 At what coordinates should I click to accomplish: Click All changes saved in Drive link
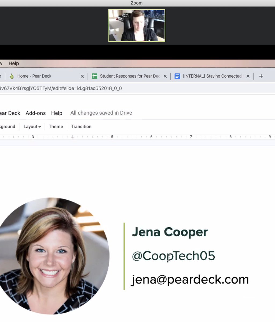101,113
